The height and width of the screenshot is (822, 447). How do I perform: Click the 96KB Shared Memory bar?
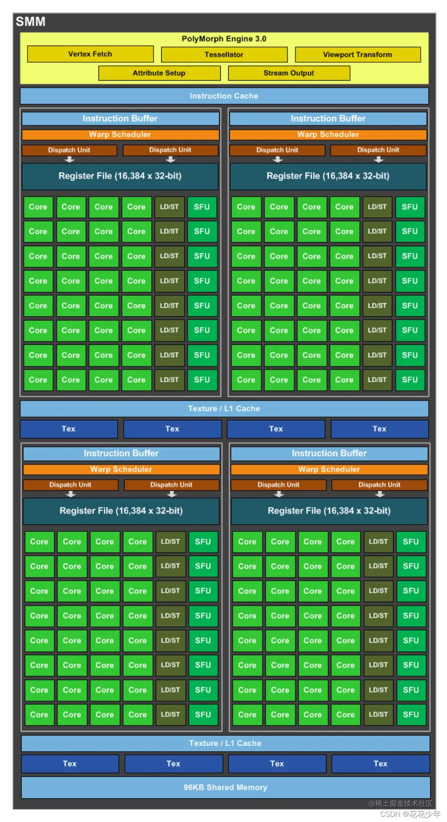[225, 787]
